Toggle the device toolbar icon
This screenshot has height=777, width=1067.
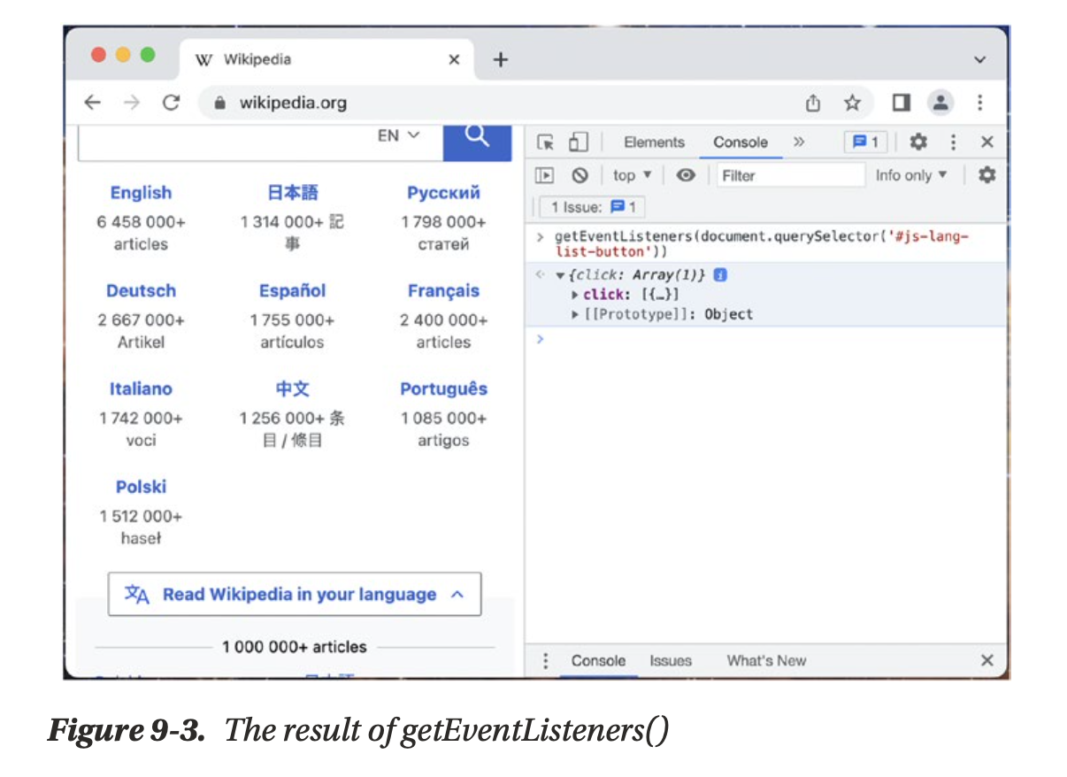click(x=578, y=142)
